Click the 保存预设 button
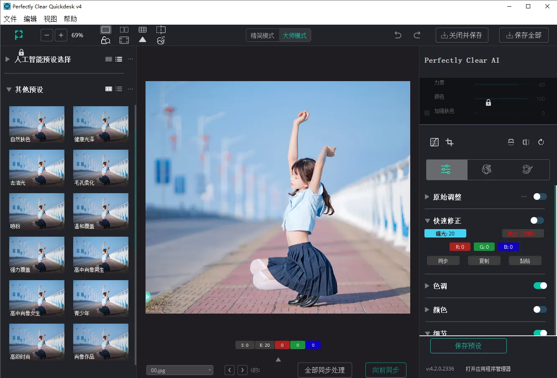Screen dimensions: 557x378 pos(468,346)
